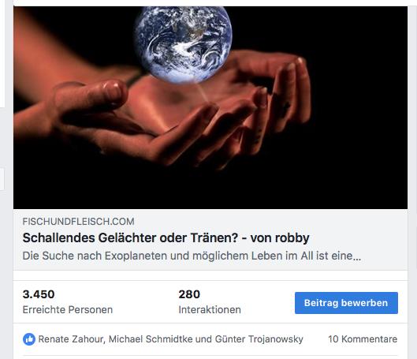Screen dimensions: 417x359
Task: Click the Interaktionen label
Action: [210, 310]
